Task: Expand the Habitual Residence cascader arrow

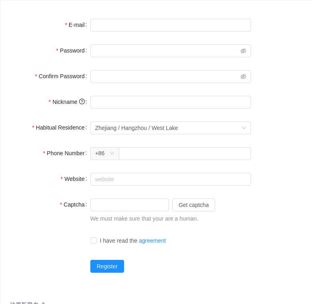Action: coord(244,128)
